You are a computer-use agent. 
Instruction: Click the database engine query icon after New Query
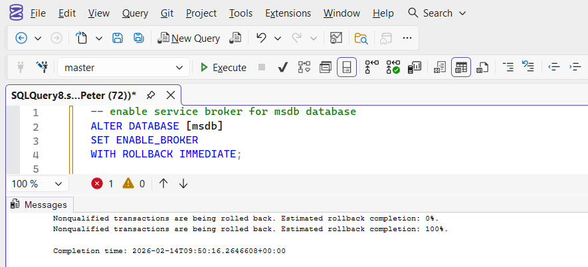click(x=235, y=38)
